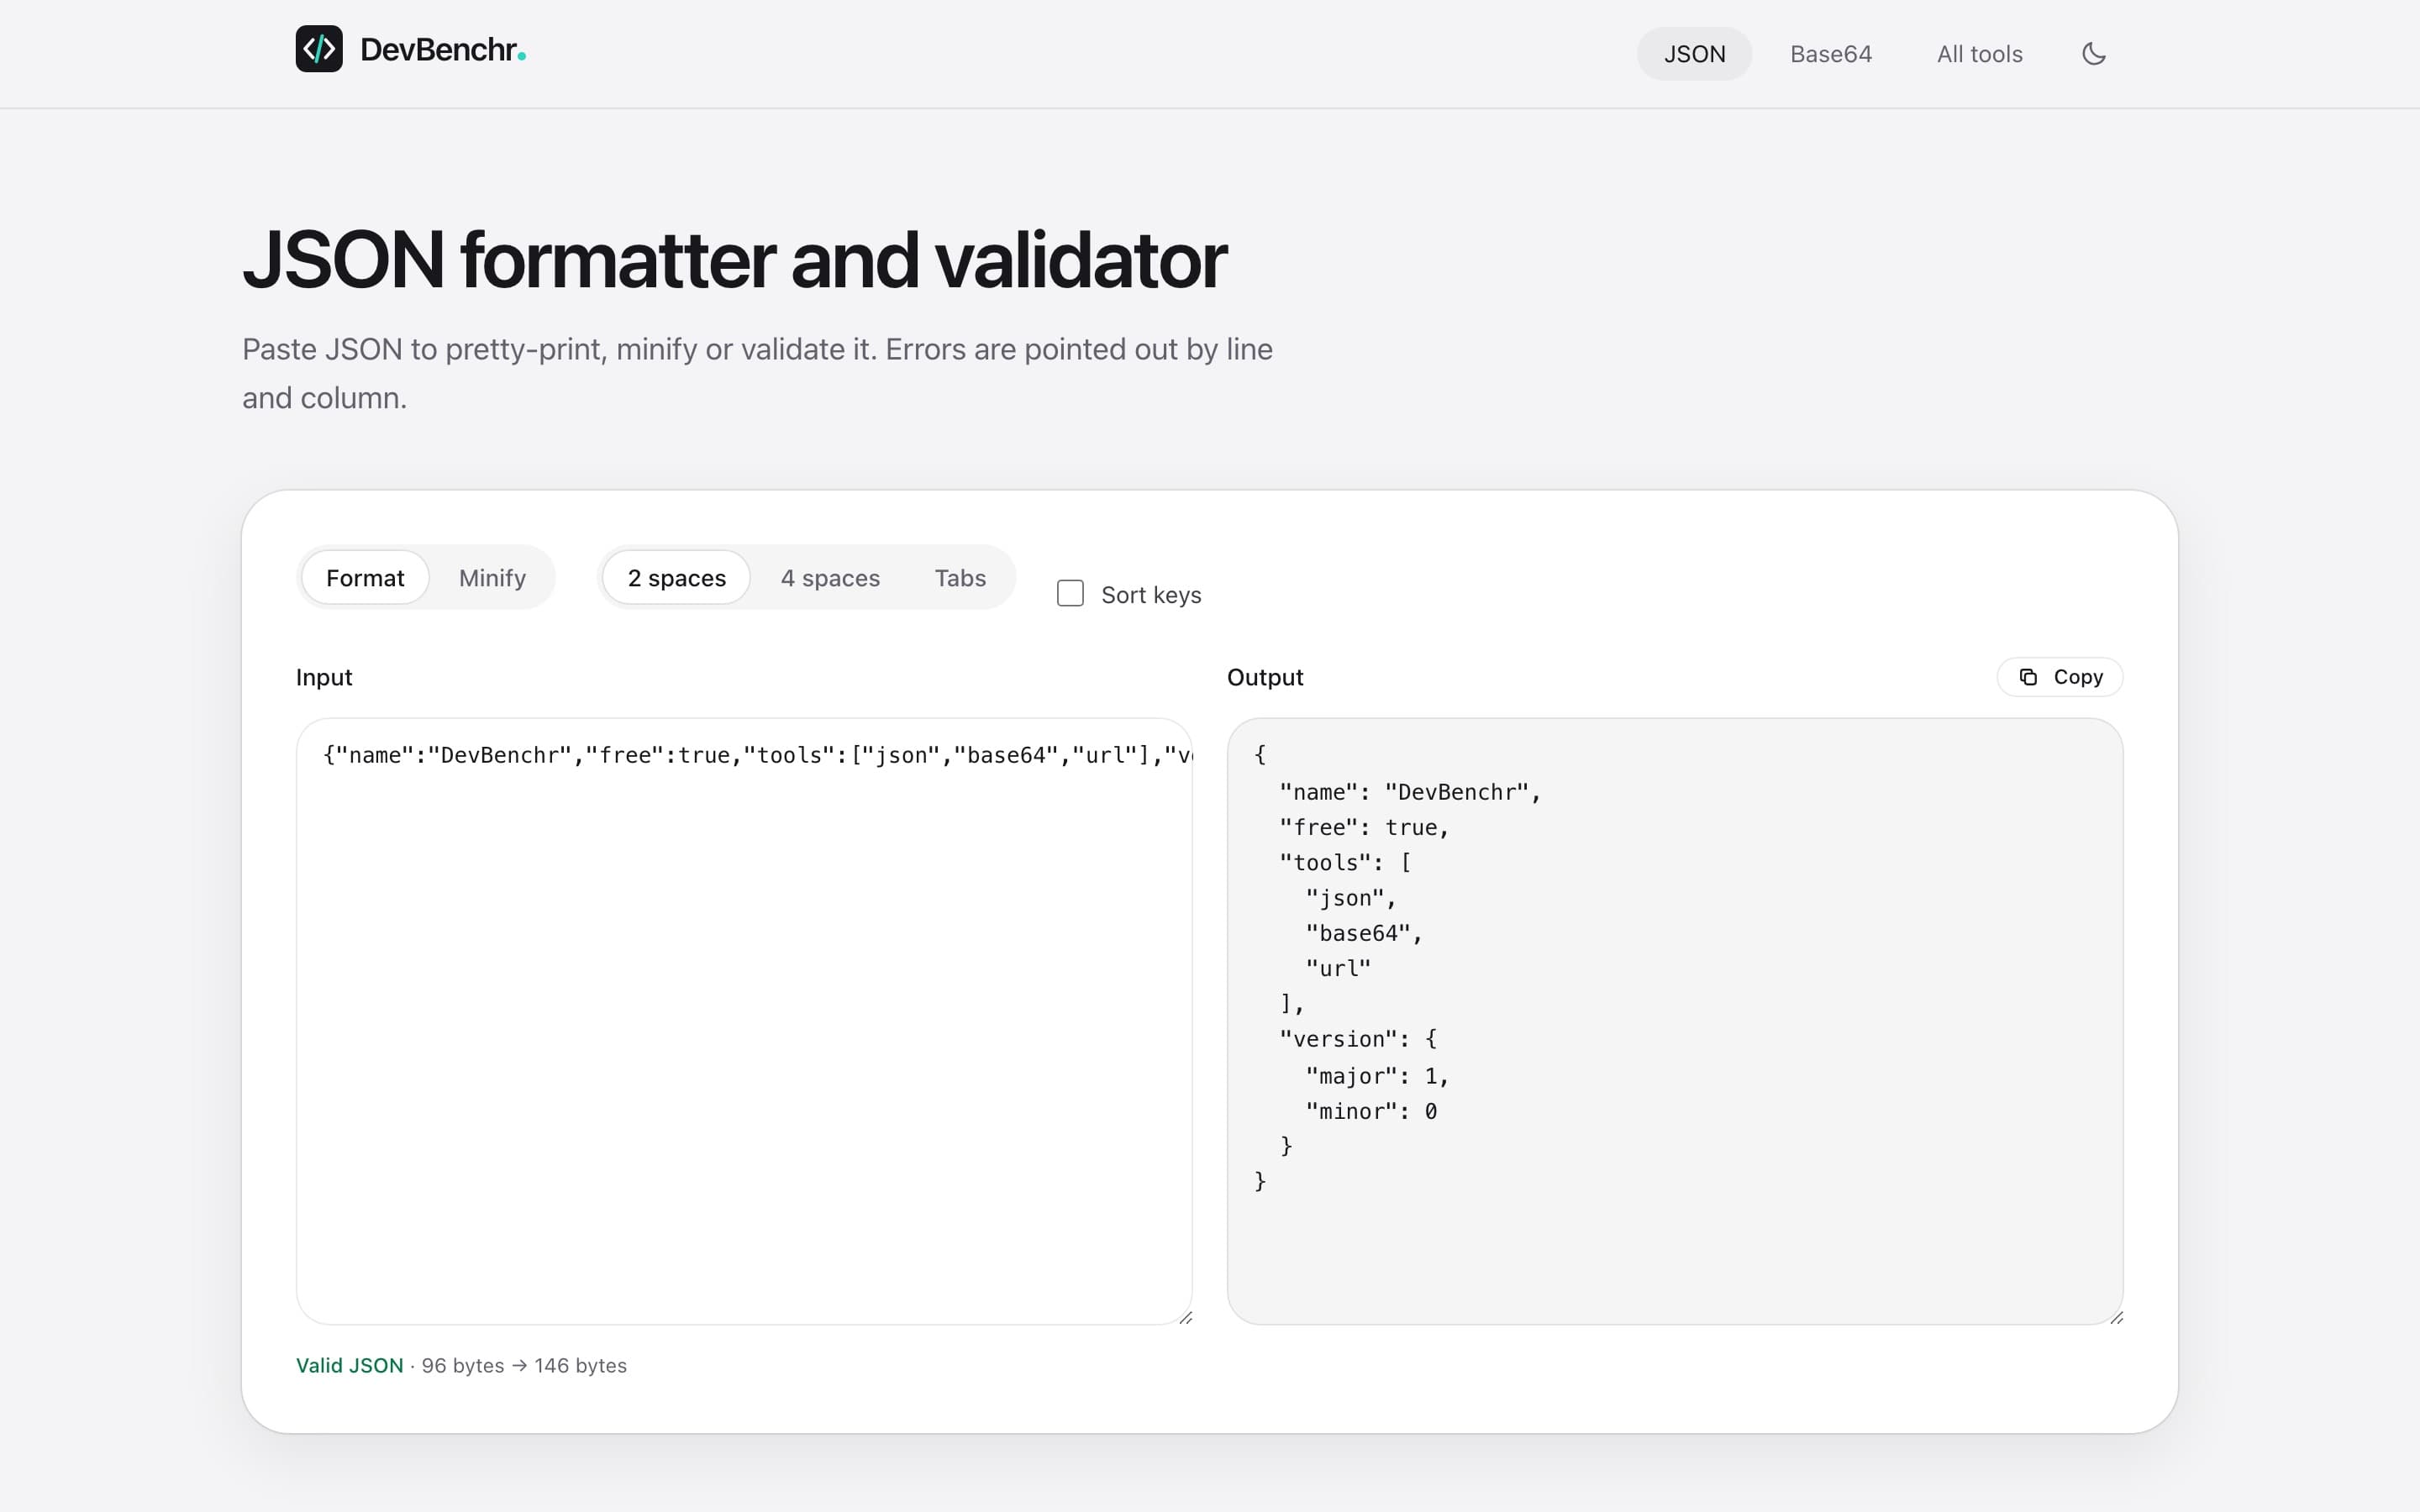Choose 4 spaces indentation

click(830, 578)
